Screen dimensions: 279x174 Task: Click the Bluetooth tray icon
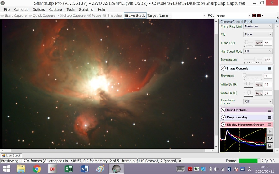[x=229, y=169]
